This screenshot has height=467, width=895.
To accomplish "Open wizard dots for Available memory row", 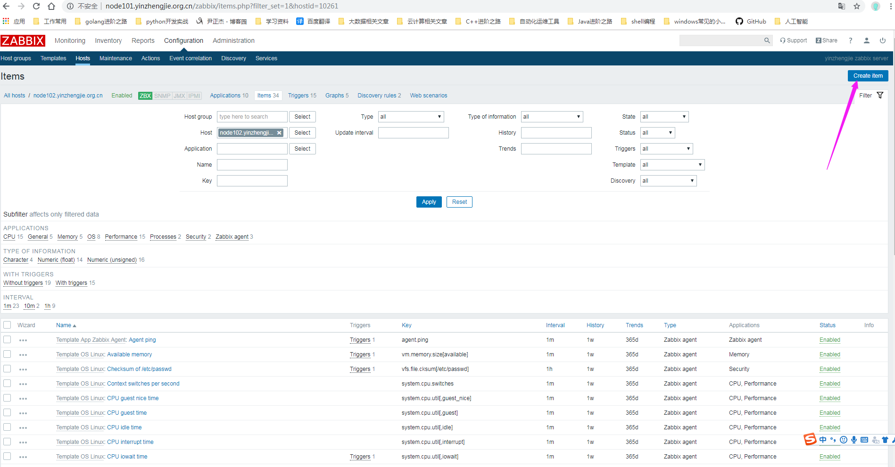I will click(23, 355).
